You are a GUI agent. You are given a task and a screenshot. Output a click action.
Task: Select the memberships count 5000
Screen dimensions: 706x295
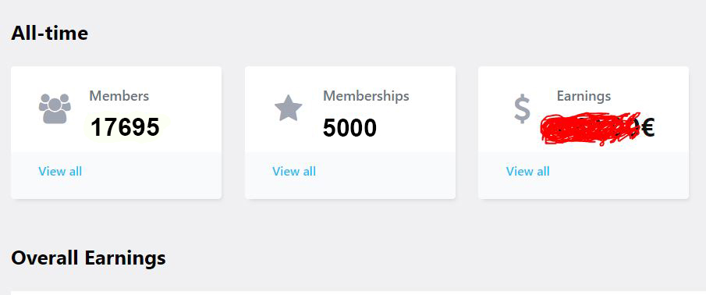coord(349,128)
